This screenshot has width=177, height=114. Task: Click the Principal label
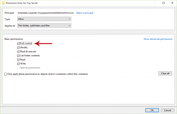(x=9, y=13)
